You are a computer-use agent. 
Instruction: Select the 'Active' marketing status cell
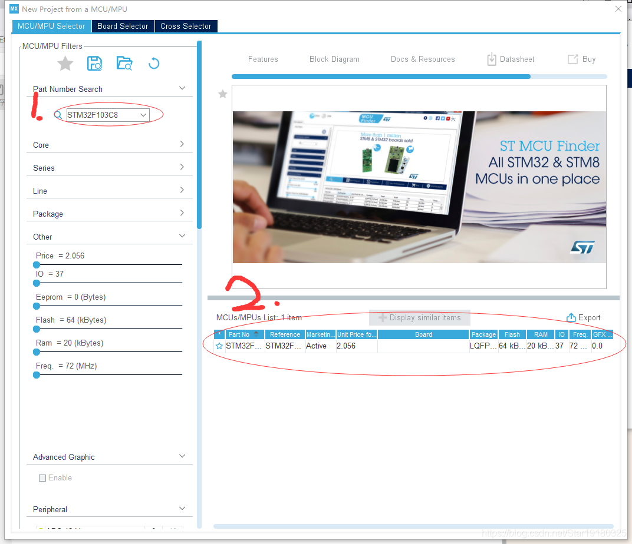[321, 346]
